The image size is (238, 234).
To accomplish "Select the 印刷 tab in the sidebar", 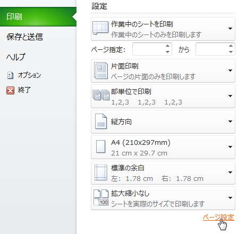I will (x=38, y=17).
